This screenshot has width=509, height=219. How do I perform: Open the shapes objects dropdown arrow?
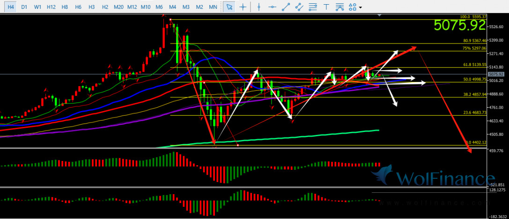[360, 7]
